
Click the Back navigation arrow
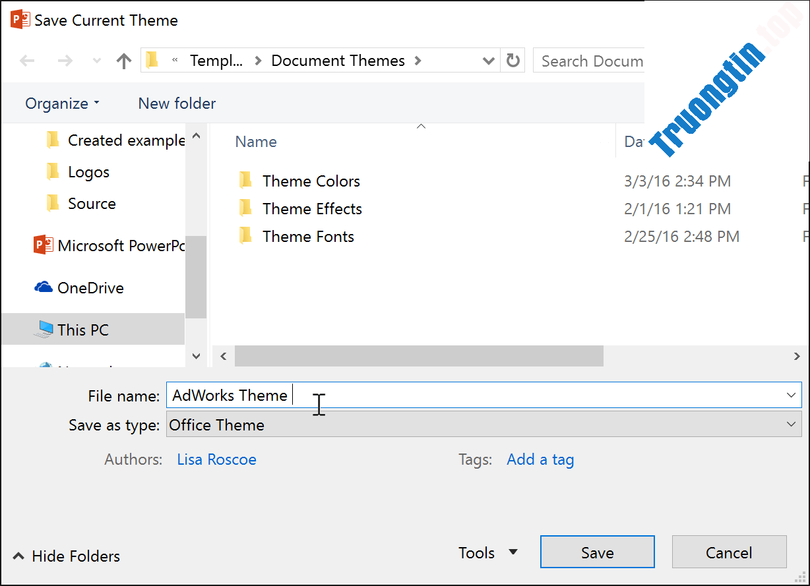(27, 60)
